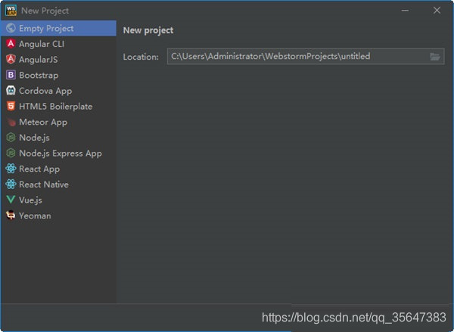
Task: Choose Angular CLI project type
Action: point(58,44)
